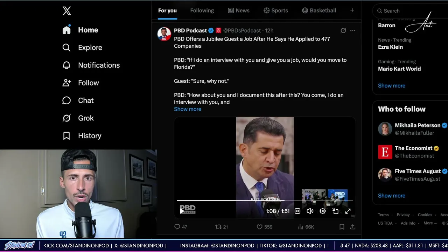Open the three-dot menu on the PBD Podcast post
448x252 pixels.
pos(353,30)
